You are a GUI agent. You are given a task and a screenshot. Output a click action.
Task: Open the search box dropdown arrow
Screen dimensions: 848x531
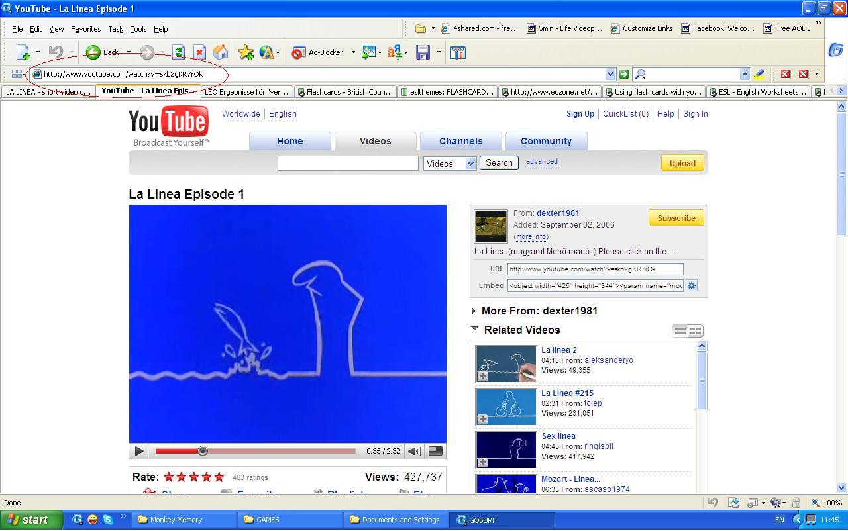[x=745, y=74]
